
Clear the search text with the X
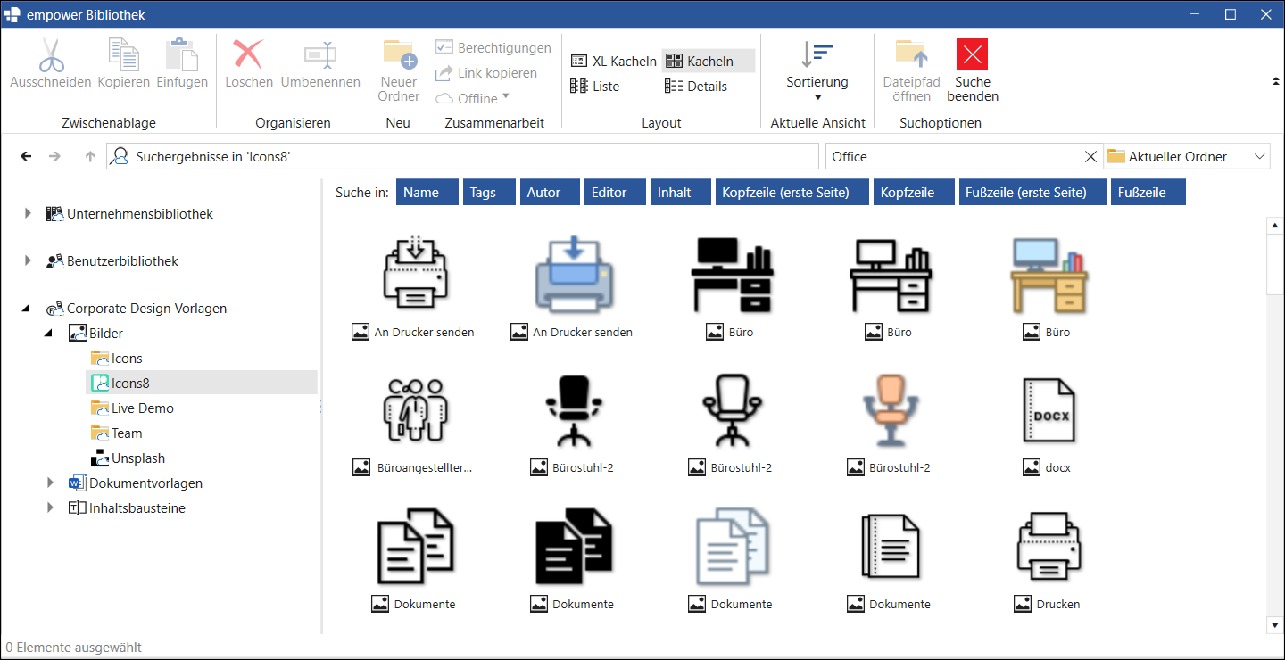pyautogui.click(x=1090, y=156)
